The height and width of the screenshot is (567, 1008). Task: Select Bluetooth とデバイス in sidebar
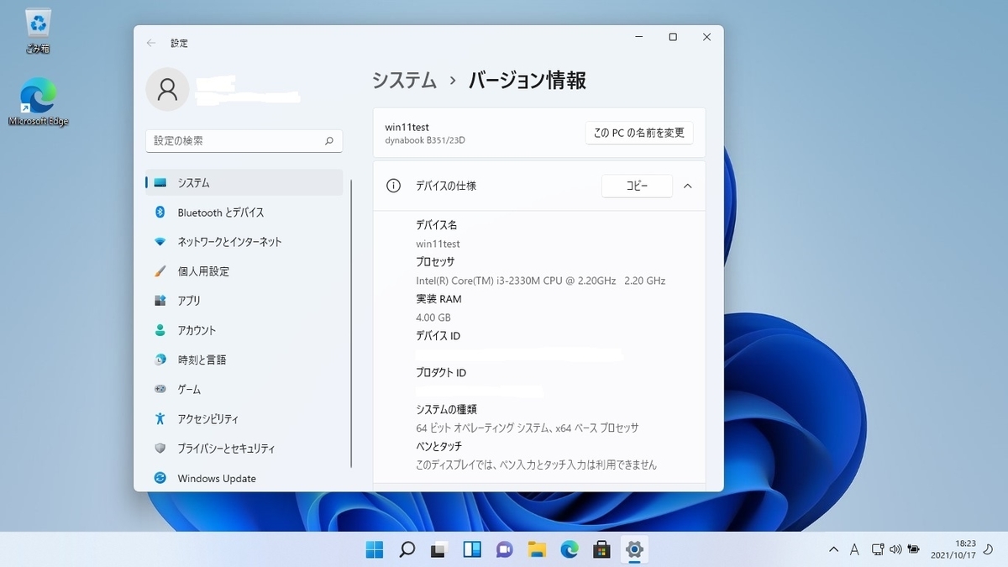(x=244, y=213)
